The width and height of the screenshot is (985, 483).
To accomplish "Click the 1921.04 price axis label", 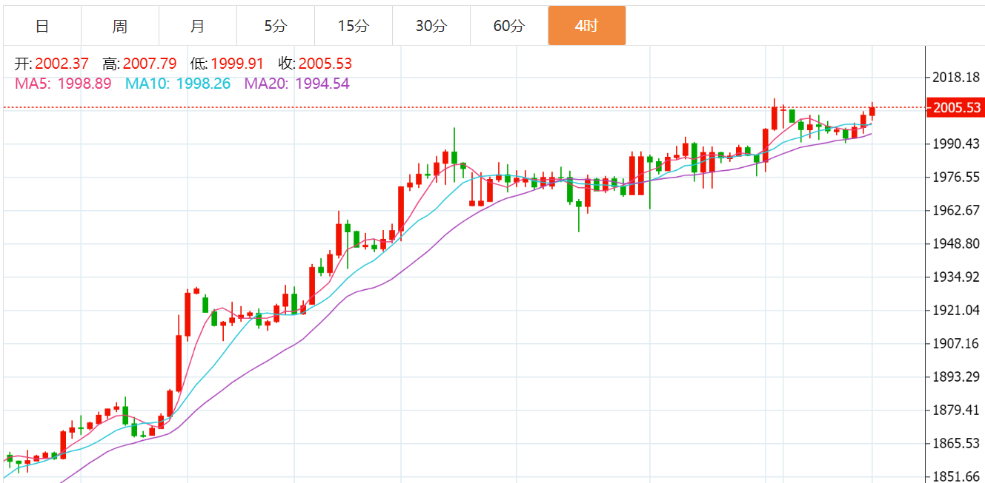I will click(x=957, y=311).
